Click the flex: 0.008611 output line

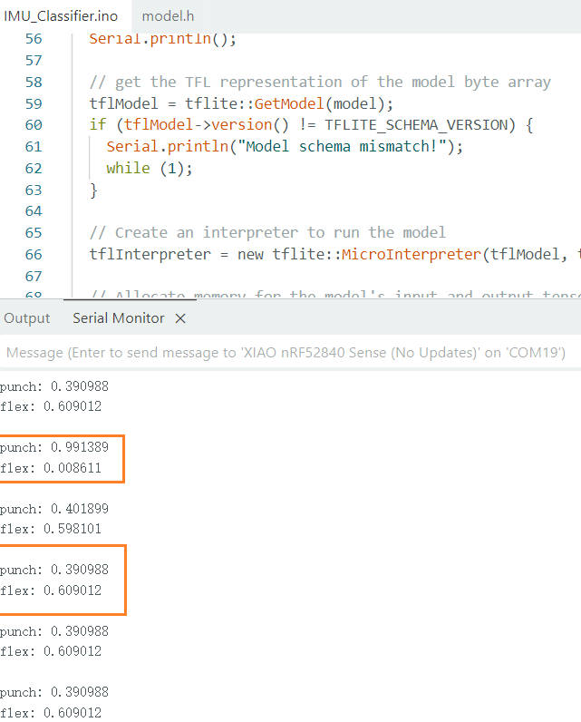coord(51,469)
